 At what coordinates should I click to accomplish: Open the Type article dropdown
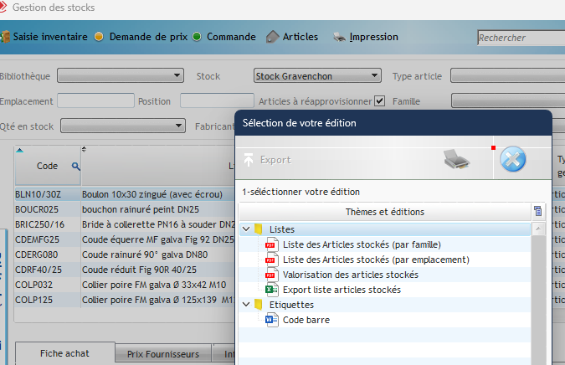(x=508, y=75)
